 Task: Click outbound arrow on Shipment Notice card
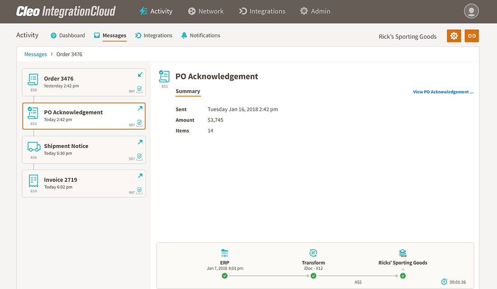(140, 142)
